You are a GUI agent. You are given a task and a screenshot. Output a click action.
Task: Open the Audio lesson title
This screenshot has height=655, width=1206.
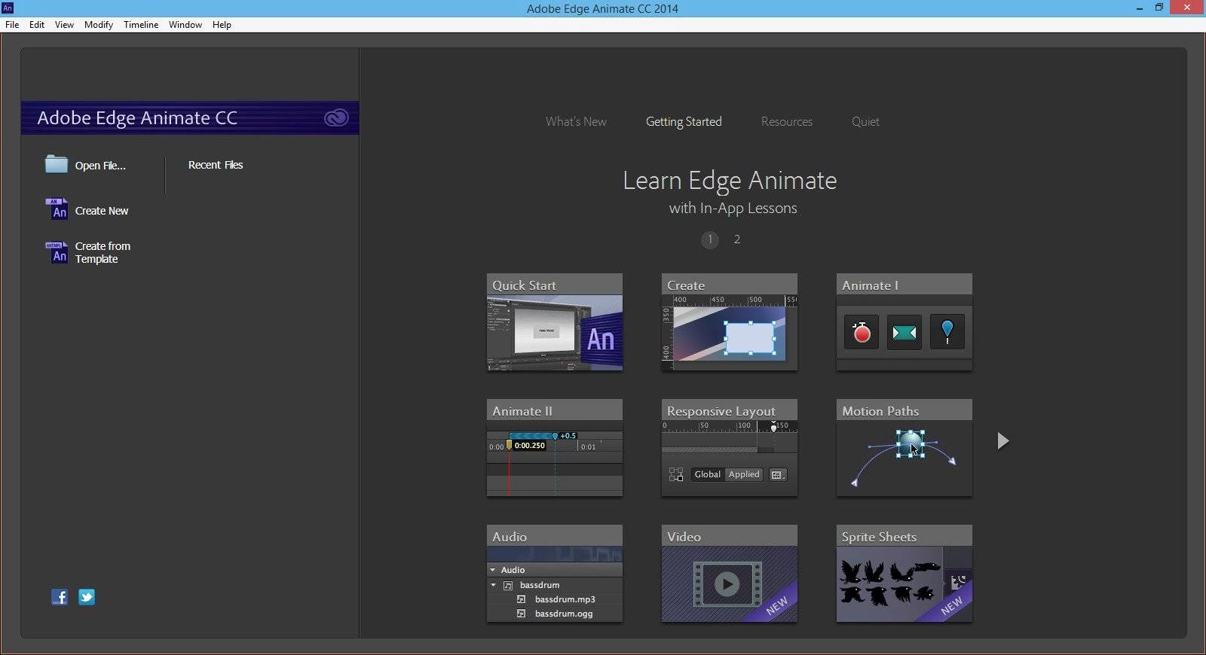click(510, 537)
